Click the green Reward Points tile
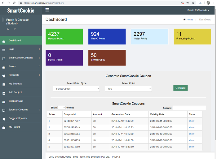 coord(64,36)
